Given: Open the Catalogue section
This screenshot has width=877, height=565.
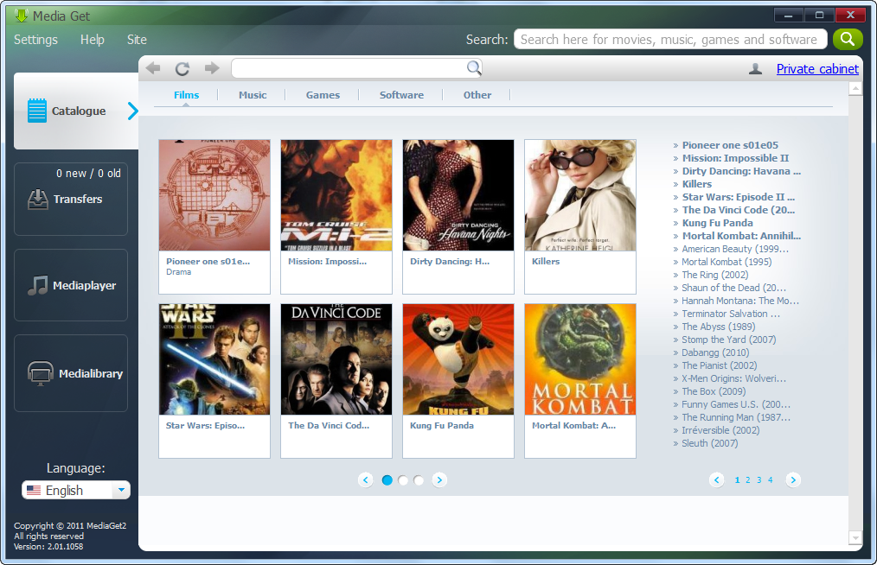Looking at the screenshot, I should point(76,111).
